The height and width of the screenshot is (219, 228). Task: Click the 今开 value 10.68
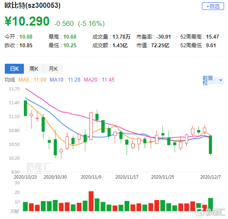[26, 37]
